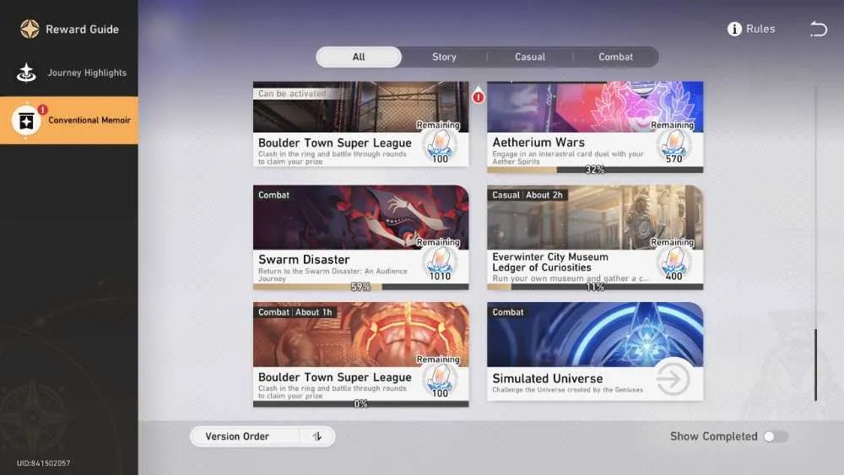
Task: Open the activatable Boulder Town Super League card
Action: click(360, 124)
